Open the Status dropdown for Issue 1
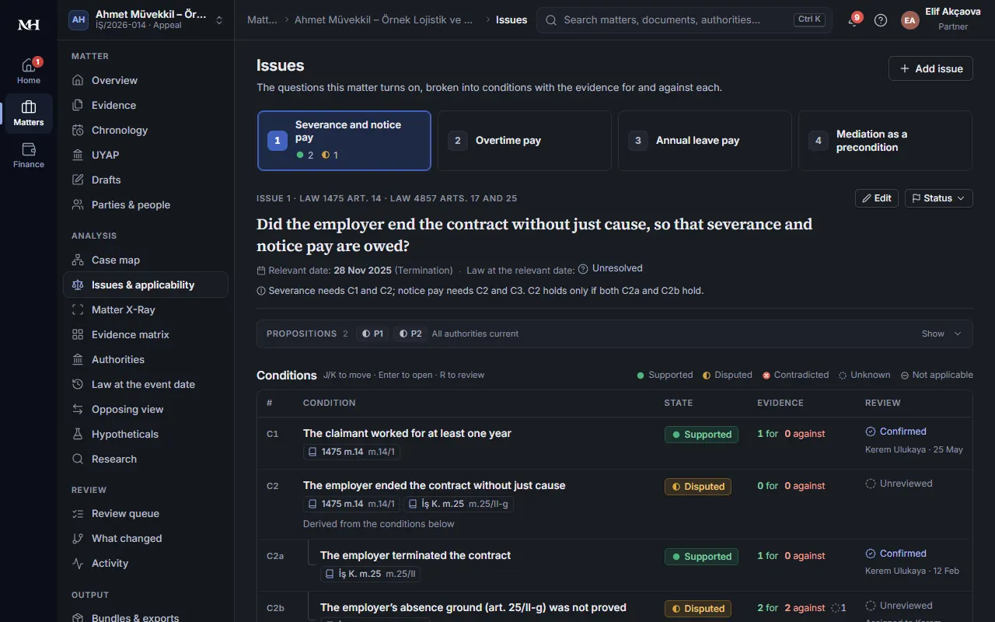The height and width of the screenshot is (622, 995). point(939,198)
